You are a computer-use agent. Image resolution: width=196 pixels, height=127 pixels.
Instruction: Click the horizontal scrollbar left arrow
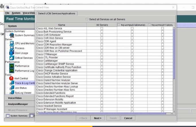click(x=37, y=114)
